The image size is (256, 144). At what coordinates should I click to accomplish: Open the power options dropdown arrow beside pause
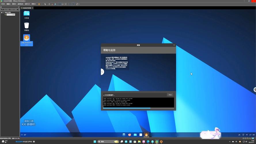point(41,4)
